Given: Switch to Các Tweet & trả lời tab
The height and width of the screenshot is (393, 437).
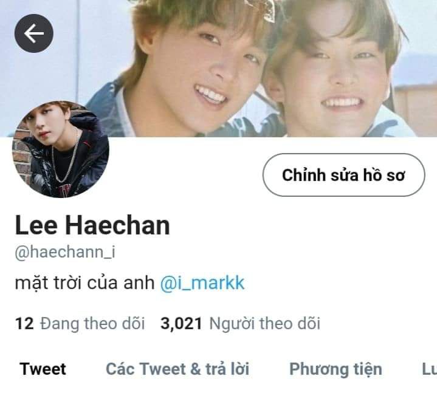Looking at the screenshot, I should [x=177, y=369].
